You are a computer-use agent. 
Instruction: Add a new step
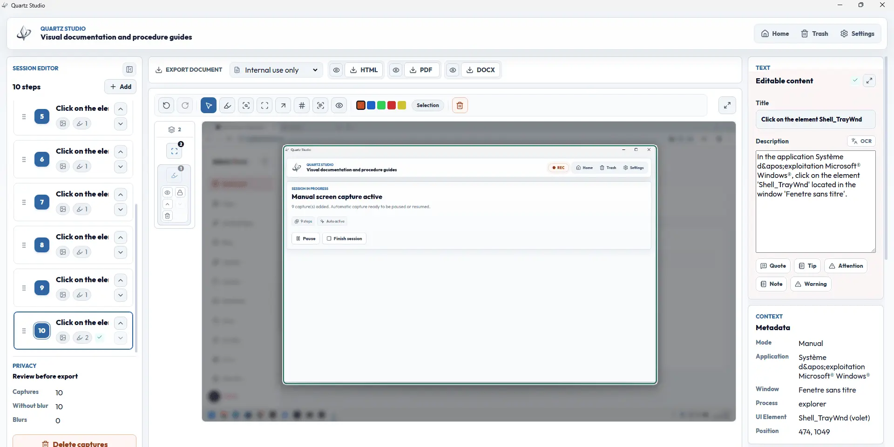click(121, 87)
